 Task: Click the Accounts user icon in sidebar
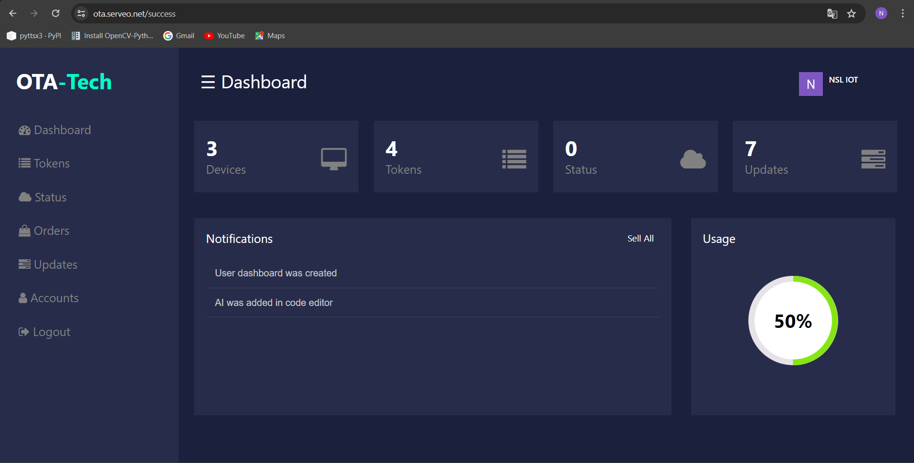(x=22, y=298)
